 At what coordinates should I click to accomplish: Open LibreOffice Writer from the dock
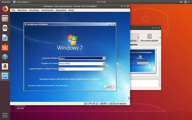pos(5,37)
